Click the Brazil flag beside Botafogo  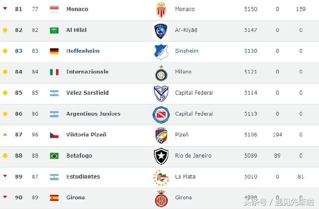click(x=54, y=156)
